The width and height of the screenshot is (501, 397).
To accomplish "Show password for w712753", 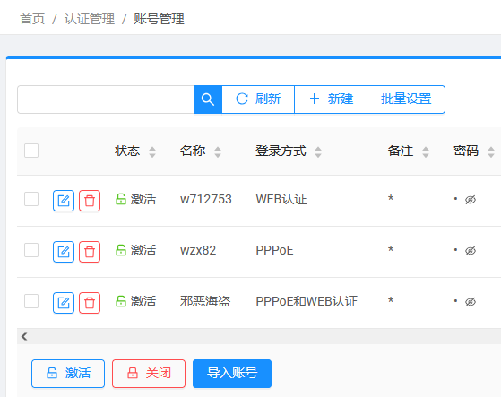I will 471,200.
